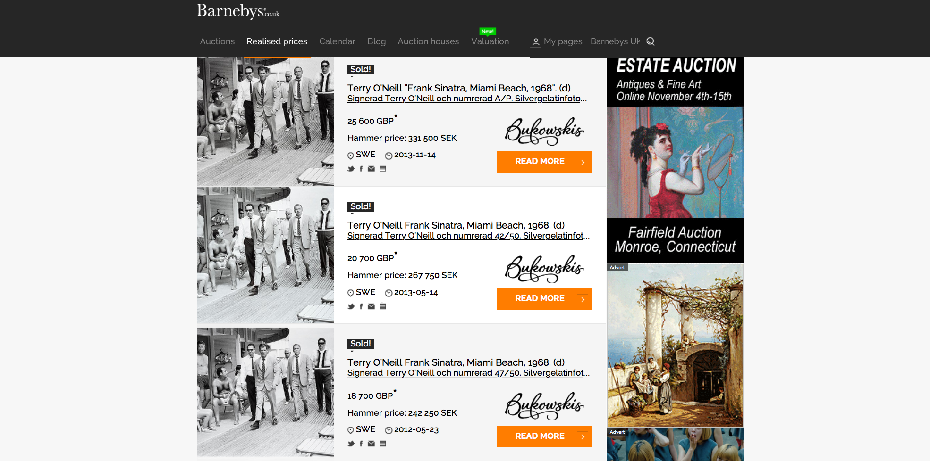Click READ MORE for 267 750 SEK lot
This screenshot has height=461, width=930.
tap(545, 299)
